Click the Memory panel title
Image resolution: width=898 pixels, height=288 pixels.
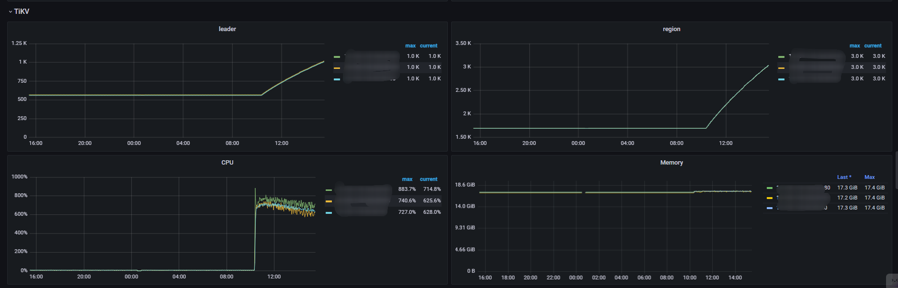(671, 163)
